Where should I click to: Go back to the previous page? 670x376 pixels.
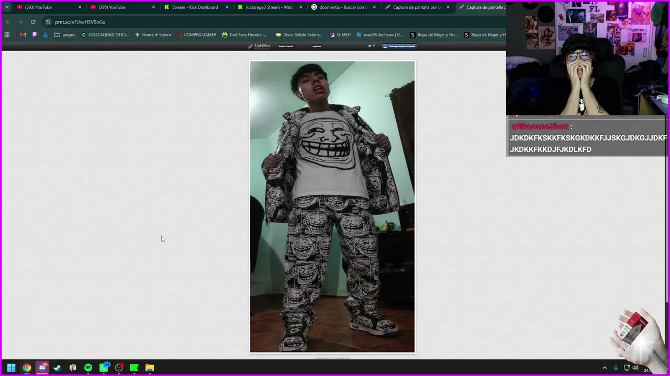[x=8, y=22]
